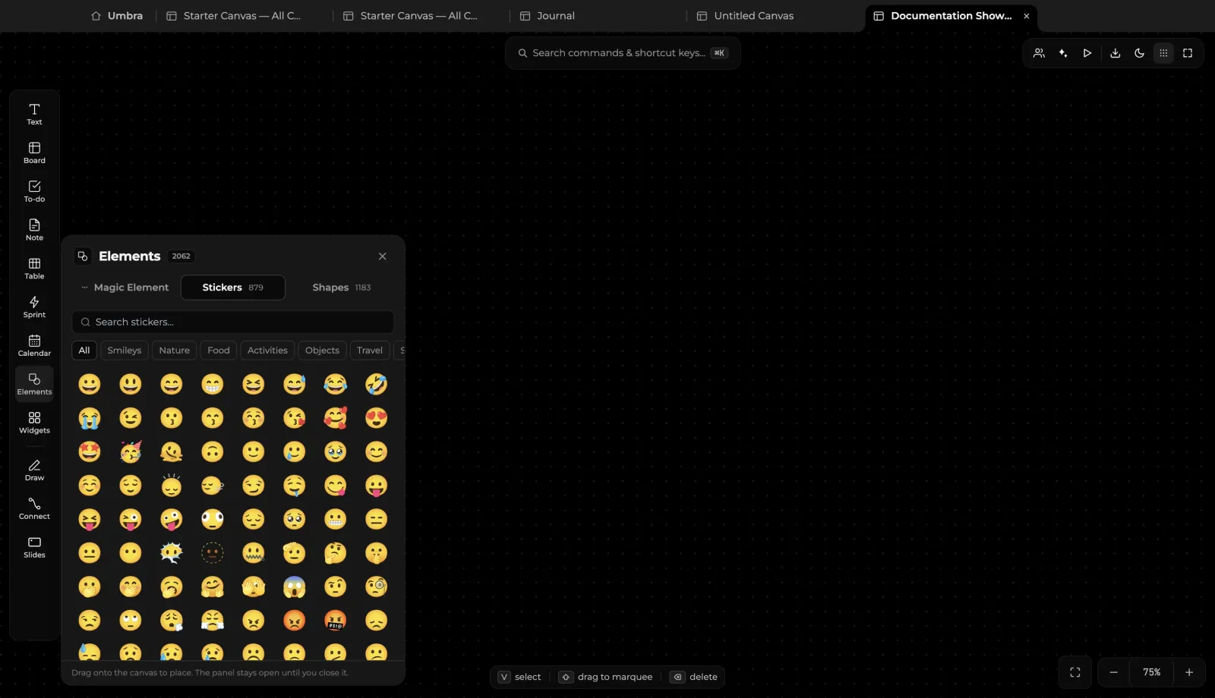The width and height of the screenshot is (1215, 698).
Task: Choose the thinking face sticker
Action: point(335,553)
